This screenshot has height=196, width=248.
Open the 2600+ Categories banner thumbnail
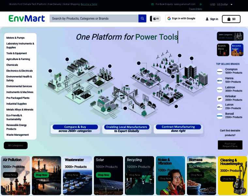pos(230,36)
